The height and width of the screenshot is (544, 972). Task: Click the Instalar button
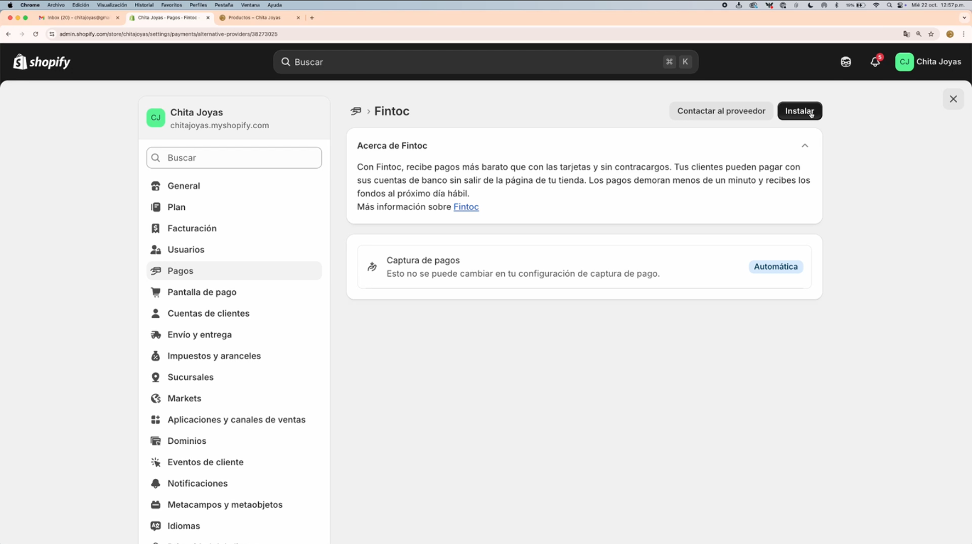click(x=799, y=111)
